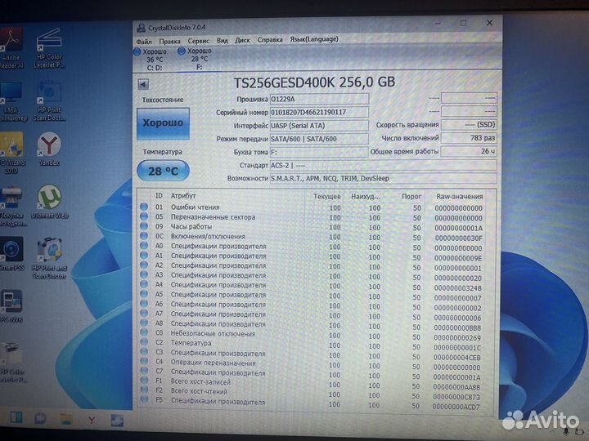This screenshot has height=441, width=589.
Task: Click status circle of attribute C0
Action: pyautogui.click(x=144, y=332)
